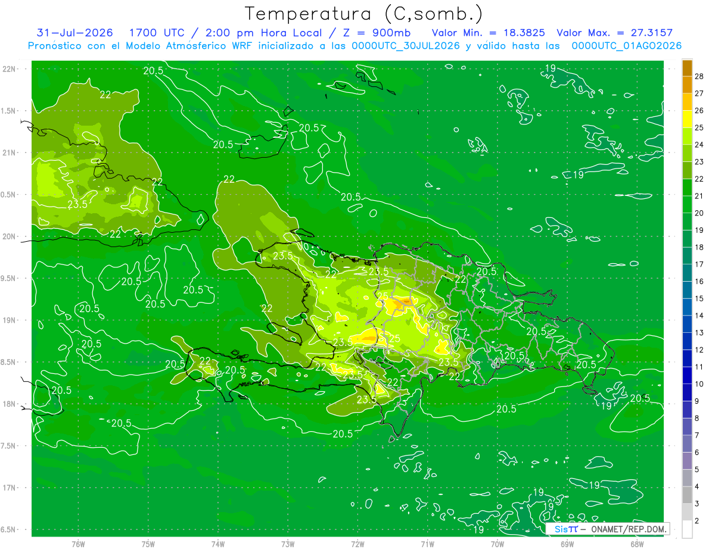The image size is (715, 552).
Task: Click the SisTT – ONAMET/REP.DOM. logo box
Action: point(608,529)
